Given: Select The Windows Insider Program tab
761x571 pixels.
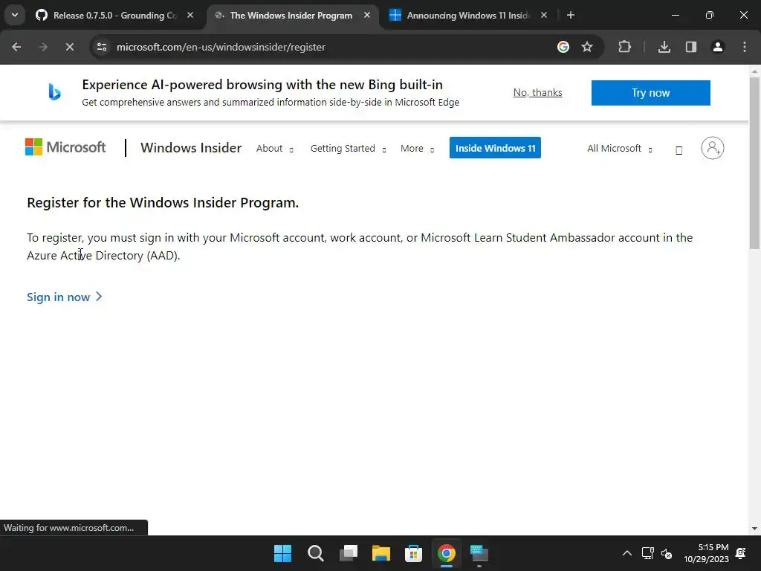Looking at the screenshot, I should tap(291, 16).
